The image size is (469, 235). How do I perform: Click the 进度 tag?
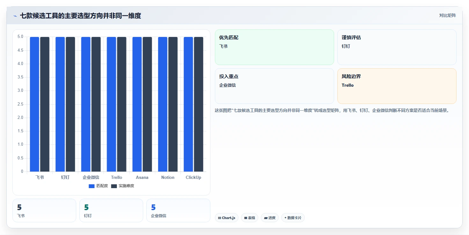[270, 218]
